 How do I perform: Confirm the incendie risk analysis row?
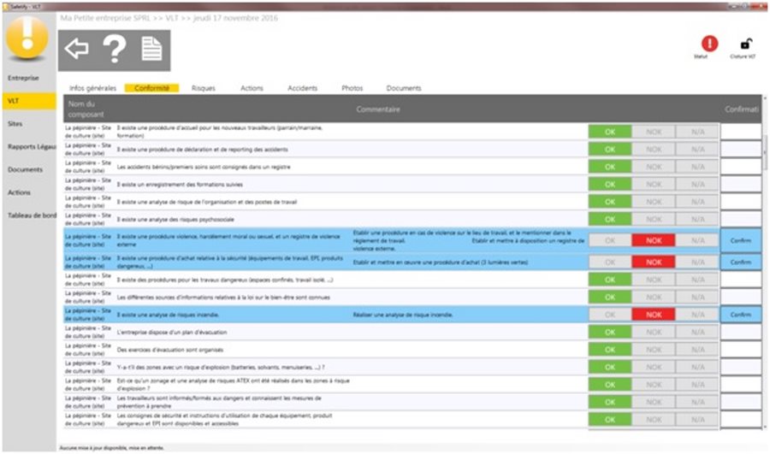click(x=740, y=315)
